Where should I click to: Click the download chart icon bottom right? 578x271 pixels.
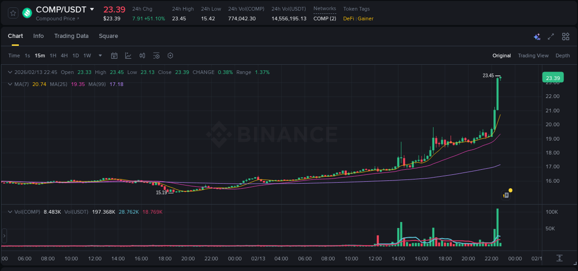(559, 258)
